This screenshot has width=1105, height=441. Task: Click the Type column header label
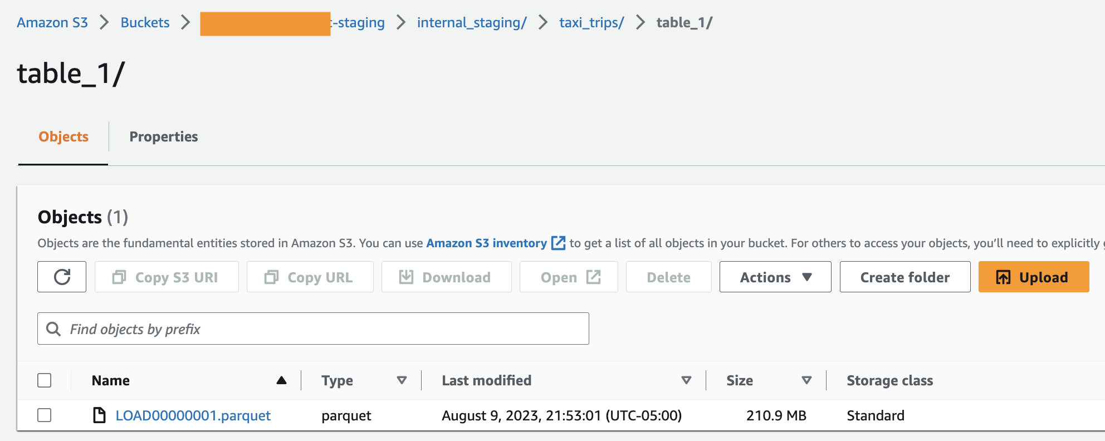(338, 381)
